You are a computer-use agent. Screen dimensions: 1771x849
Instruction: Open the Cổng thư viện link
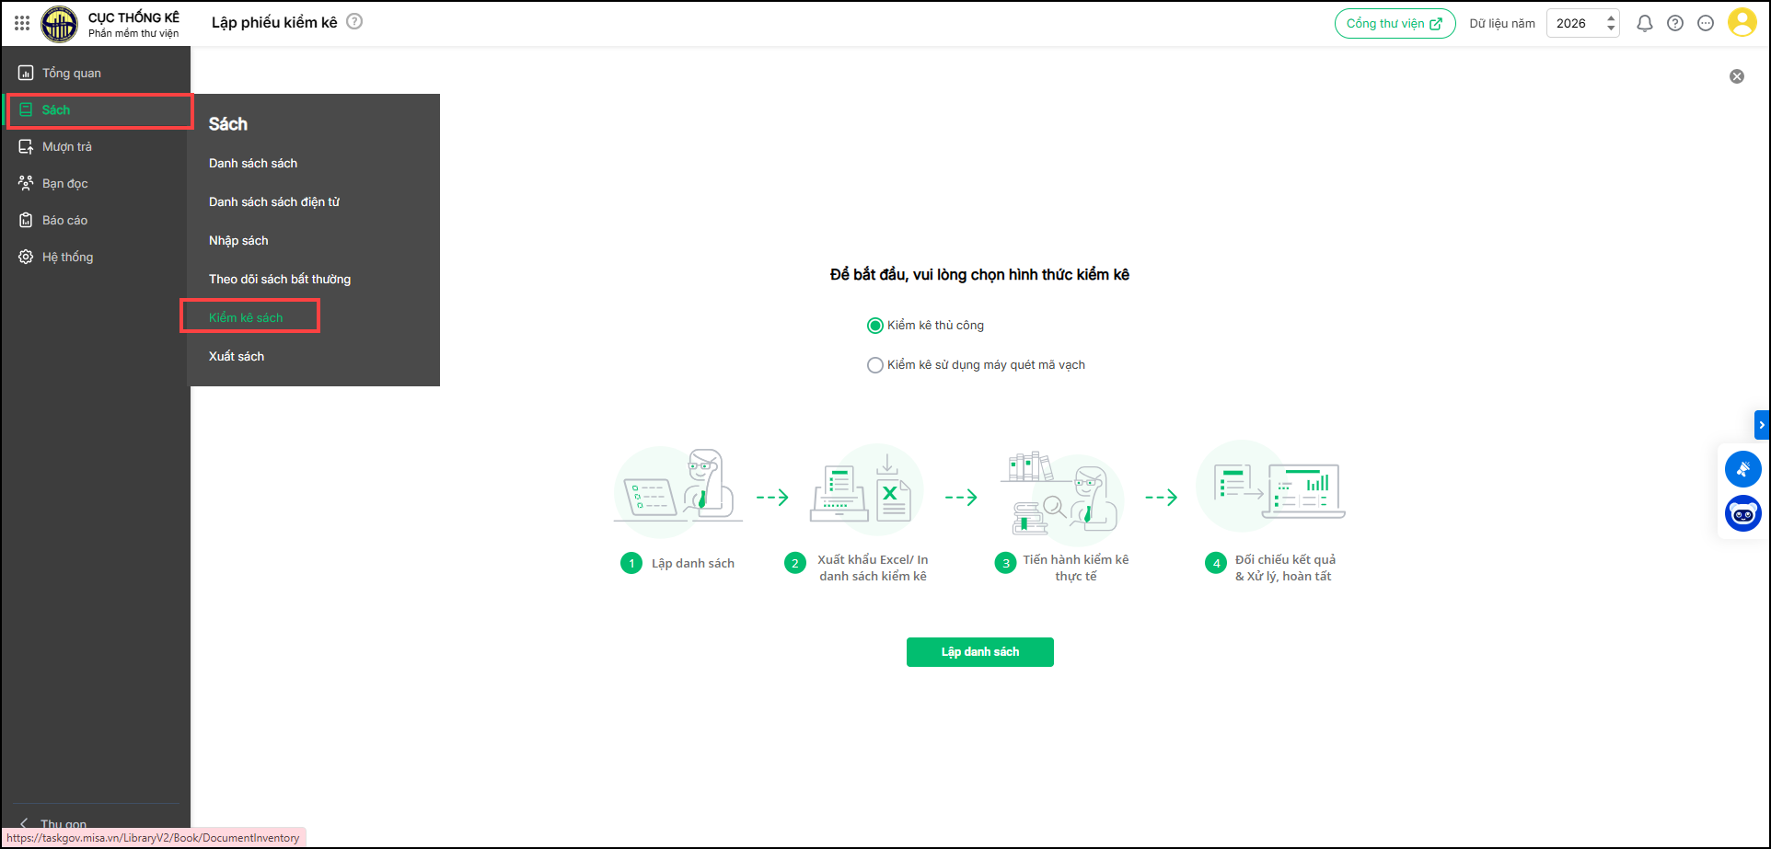tap(1395, 24)
